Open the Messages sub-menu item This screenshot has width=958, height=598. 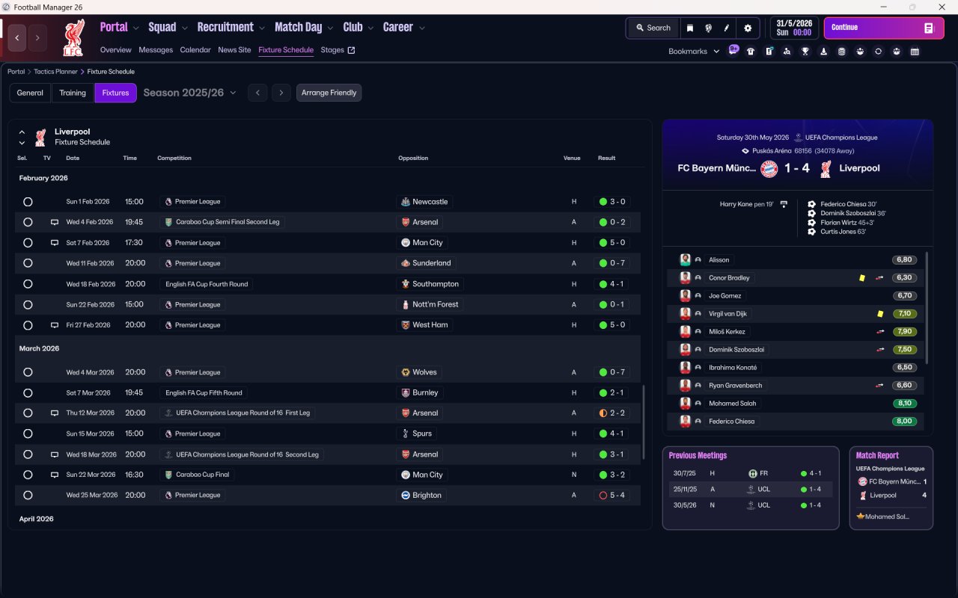(x=156, y=50)
